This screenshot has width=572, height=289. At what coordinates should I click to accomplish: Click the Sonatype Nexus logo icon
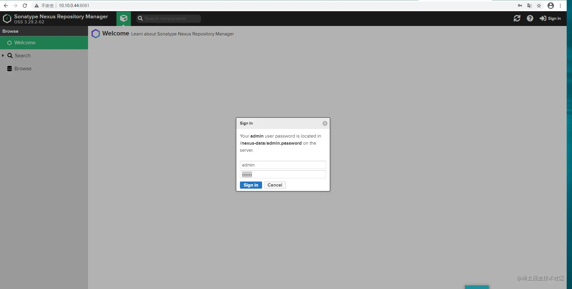[7, 19]
